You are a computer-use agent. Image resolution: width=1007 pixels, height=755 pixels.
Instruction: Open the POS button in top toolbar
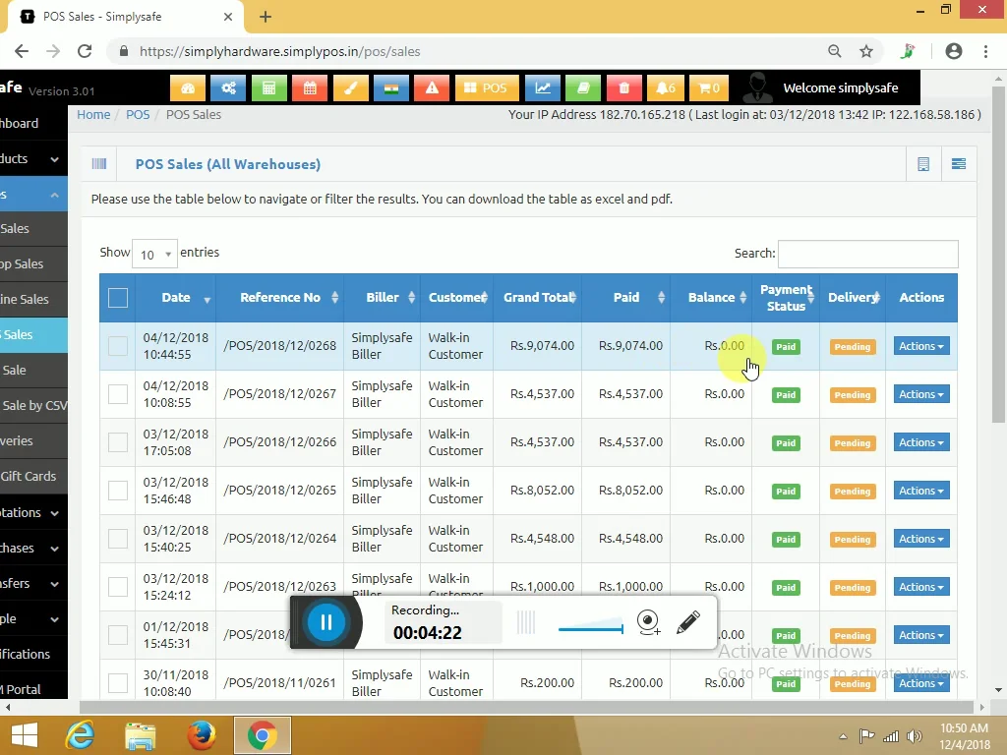tap(486, 87)
